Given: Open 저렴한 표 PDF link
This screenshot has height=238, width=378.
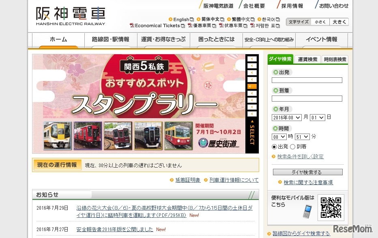Looking at the screenshot, I should [x=265, y=25].
